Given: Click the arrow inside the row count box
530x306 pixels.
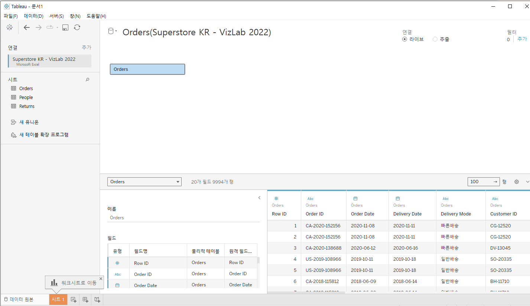Looking at the screenshot, I should [x=495, y=182].
